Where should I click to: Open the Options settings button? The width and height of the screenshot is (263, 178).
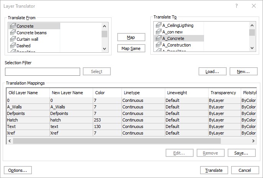tap(18, 170)
